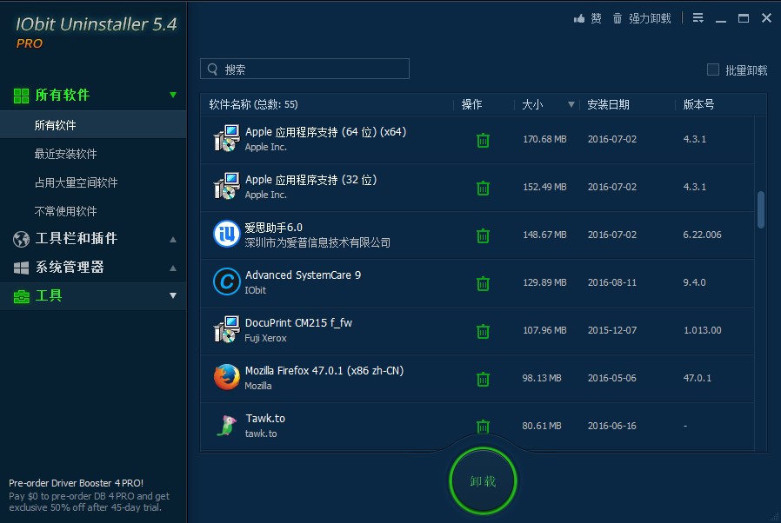Click the 赞 text label
This screenshot has height=523, width=781.
tap(596, 19)
